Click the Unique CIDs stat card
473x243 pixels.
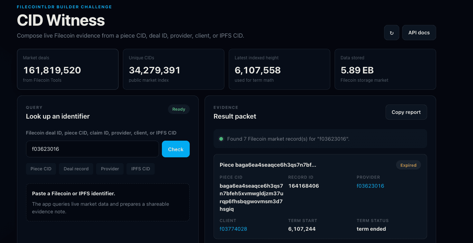[173, 69]
